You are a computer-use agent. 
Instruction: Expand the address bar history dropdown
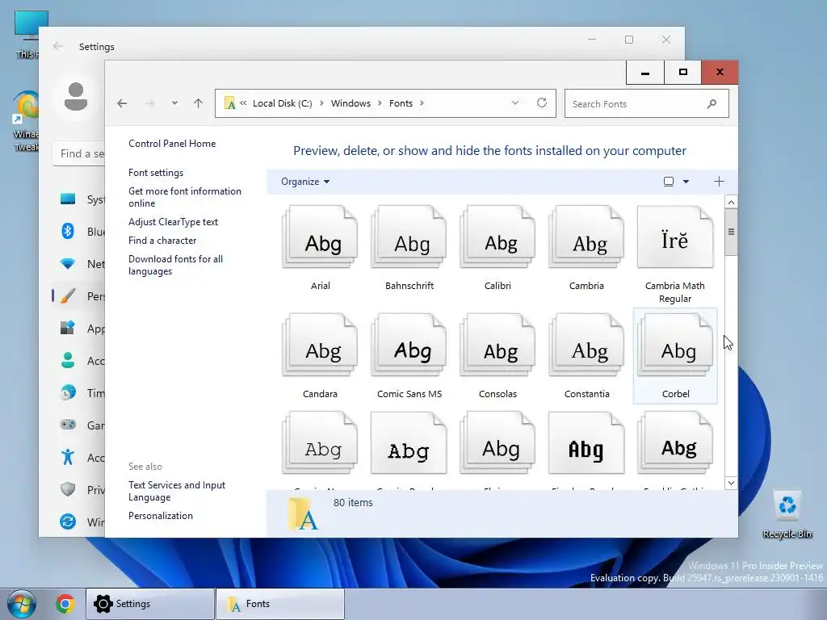[515, 103]
